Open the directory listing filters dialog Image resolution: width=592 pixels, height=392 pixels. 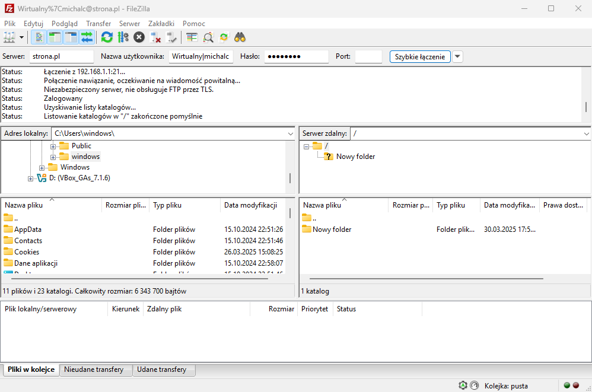pos(192,37)
